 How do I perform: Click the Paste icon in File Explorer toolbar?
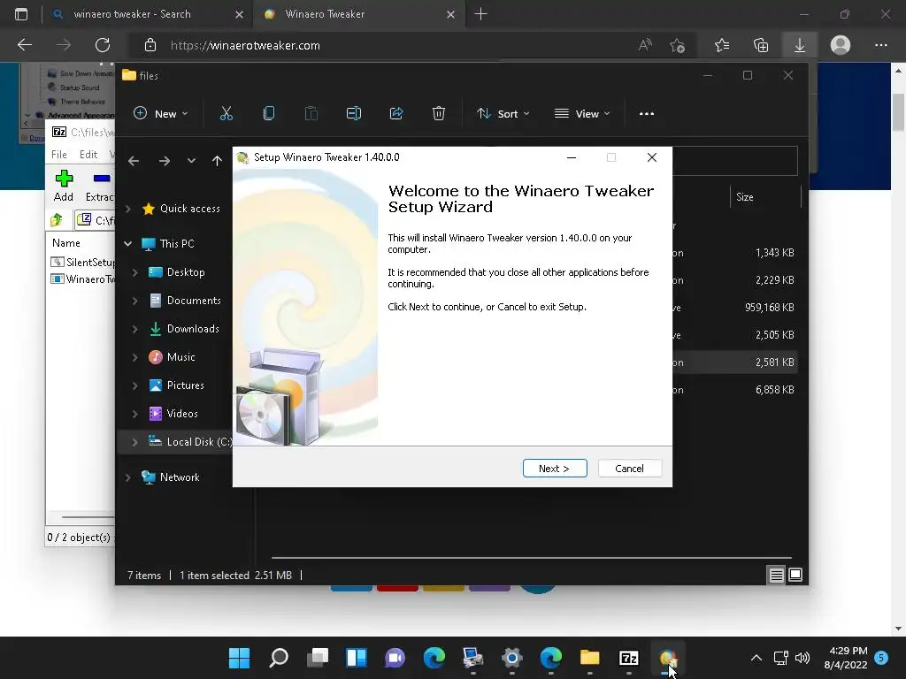pyautogui.click(x=311, y=114)
